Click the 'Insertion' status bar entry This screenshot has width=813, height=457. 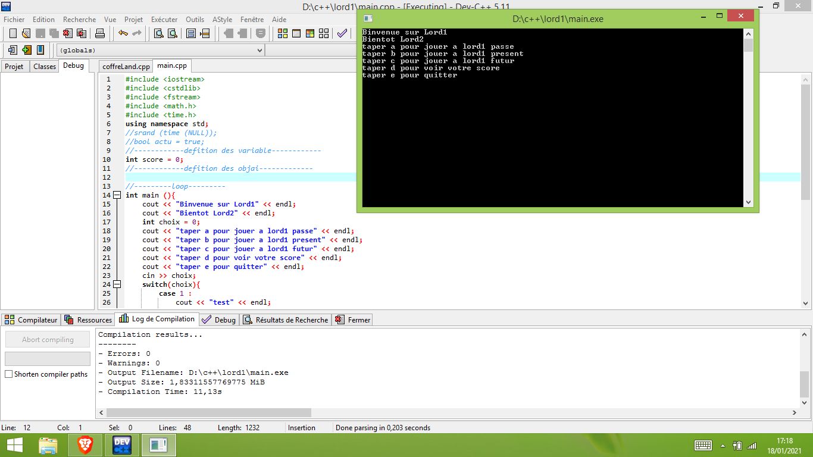(x=302, y=427)
